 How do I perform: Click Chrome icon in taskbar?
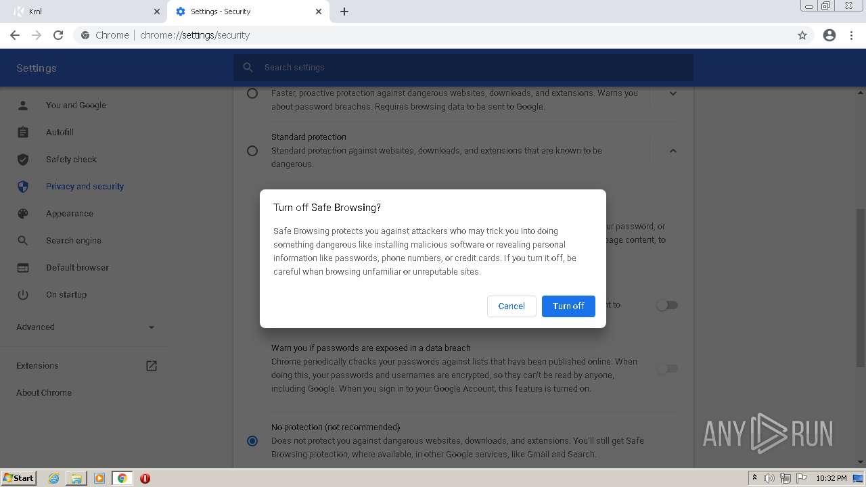(122, 478)
